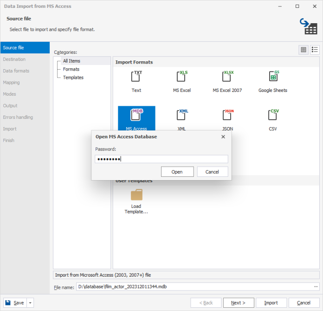Open the Save button dropdown arrow

(31, 303)
